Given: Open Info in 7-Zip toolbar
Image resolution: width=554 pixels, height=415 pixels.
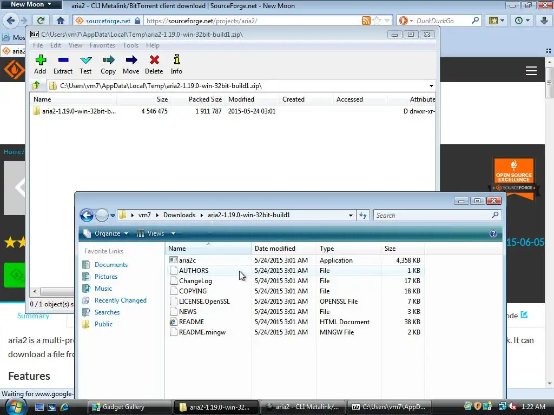Looking at the screenshot, I should point(177,59).
